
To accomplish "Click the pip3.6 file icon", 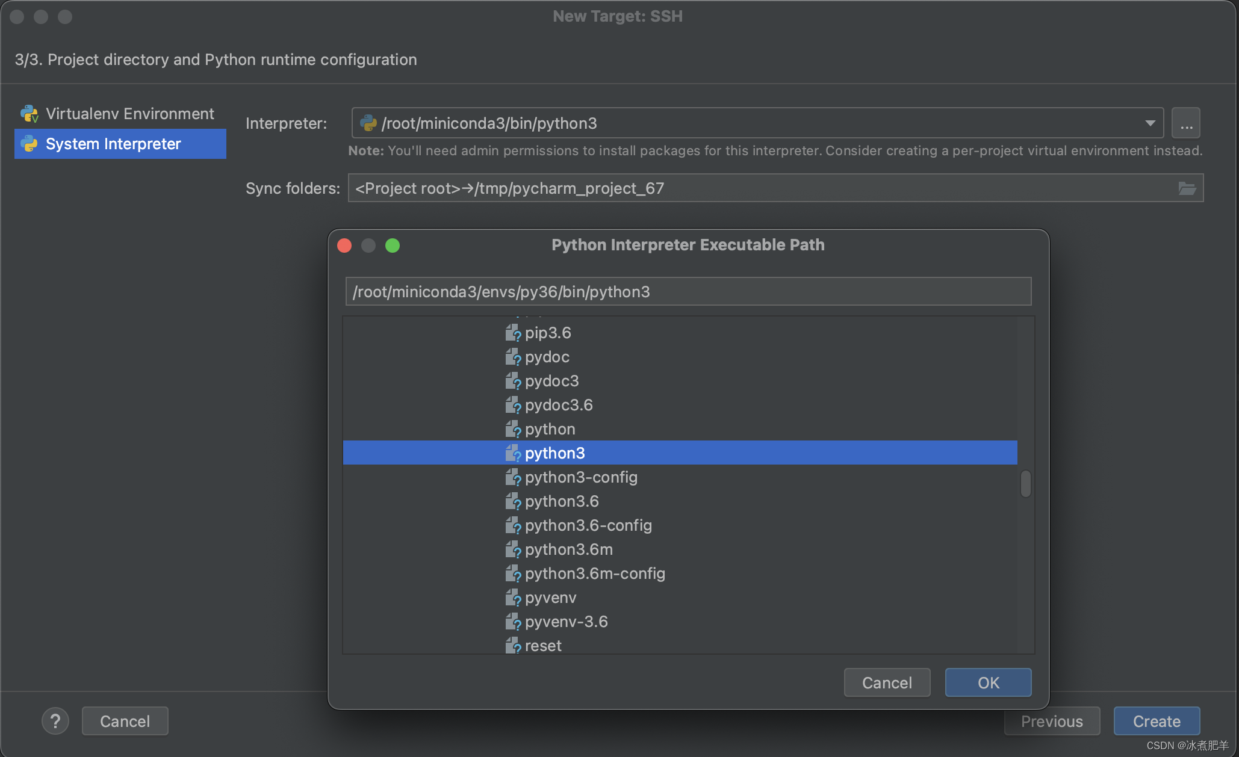I will coord(514,332).
